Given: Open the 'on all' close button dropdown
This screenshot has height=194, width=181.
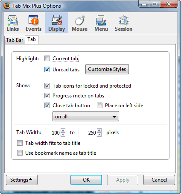Looking at the screenshot, I should pyautogui.click(x=86, y=117).
